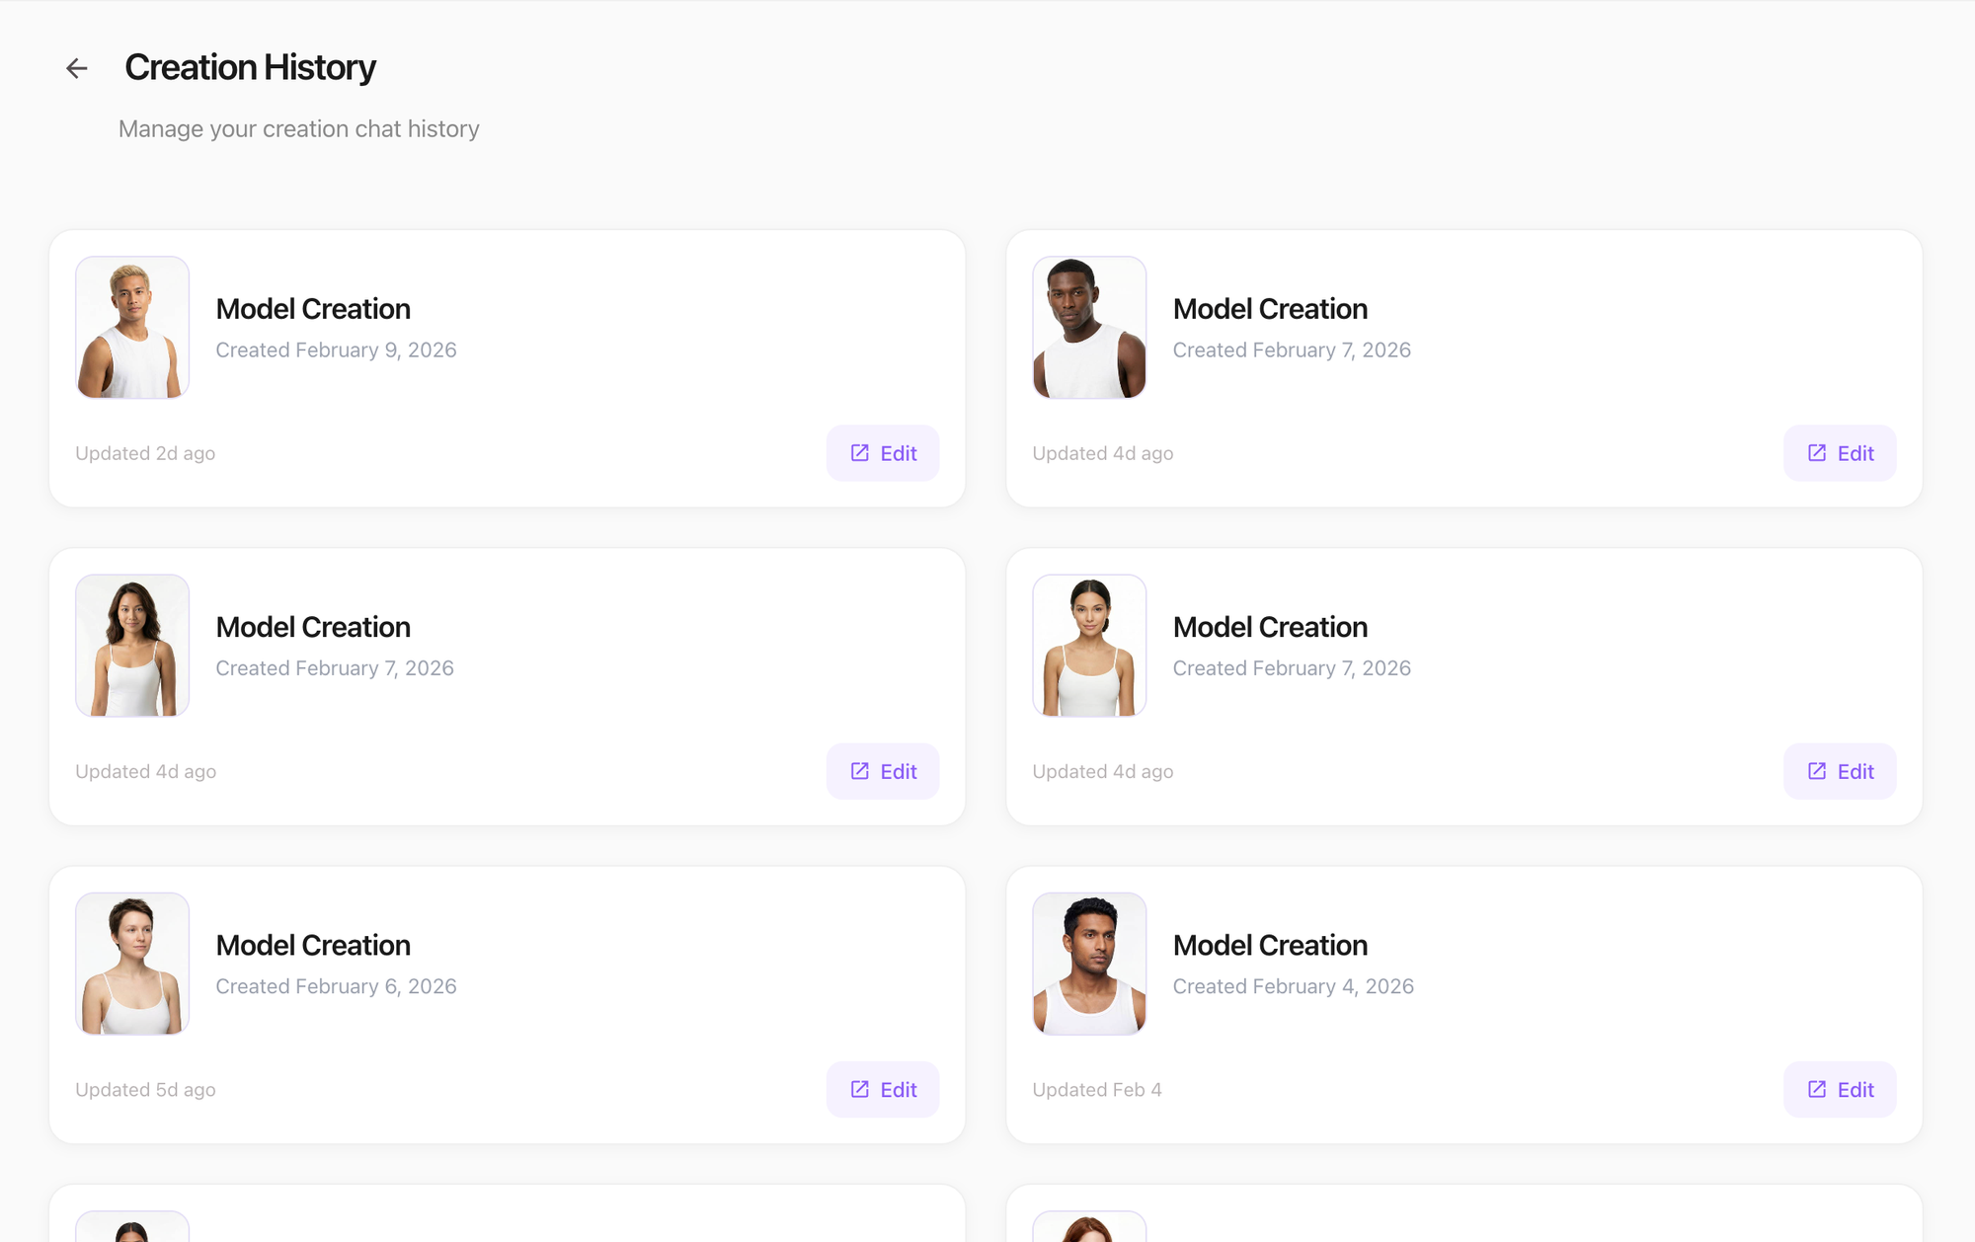Click the edit icon on the February 9 model card
The image size is (1975, 1242).
click(860, 453)
